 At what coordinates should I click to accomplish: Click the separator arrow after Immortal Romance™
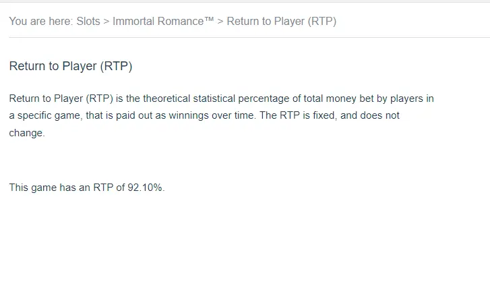click(x=220, y=22)
